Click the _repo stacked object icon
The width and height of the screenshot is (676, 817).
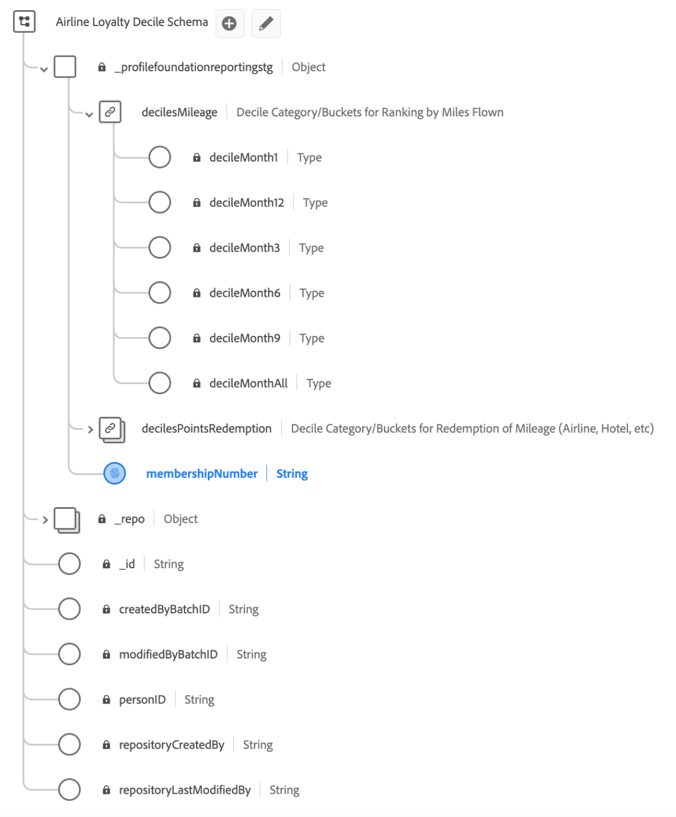(66, 520)
